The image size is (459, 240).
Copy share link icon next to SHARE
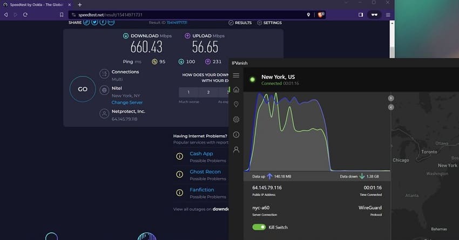point(86,22)
